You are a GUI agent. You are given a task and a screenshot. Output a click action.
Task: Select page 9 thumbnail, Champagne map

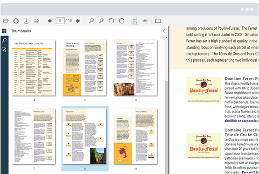coord(135,136)
